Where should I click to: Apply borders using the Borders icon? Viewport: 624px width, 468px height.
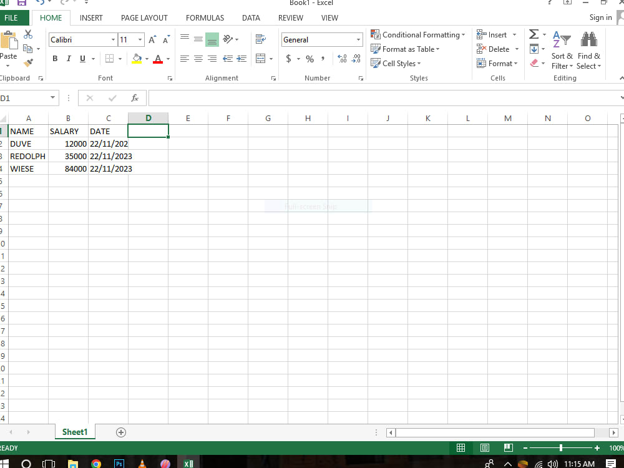(x=109, y=59)
